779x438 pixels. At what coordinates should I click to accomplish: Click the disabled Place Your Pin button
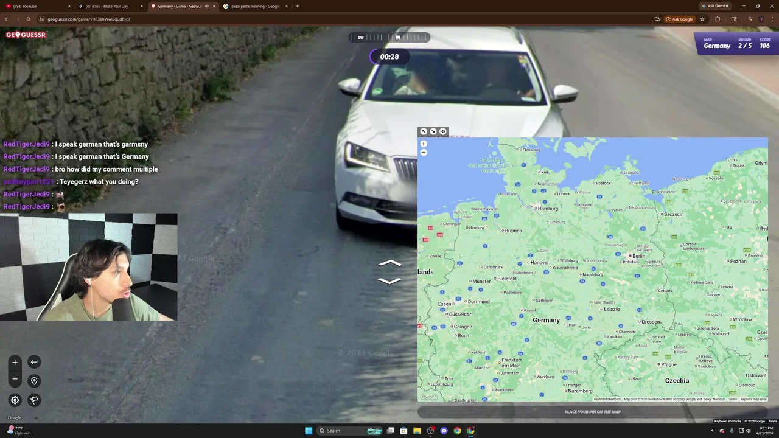(x=592, y=412)
